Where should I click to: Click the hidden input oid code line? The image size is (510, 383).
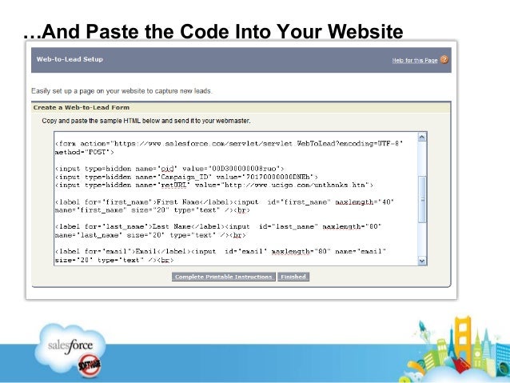[169, 169]
